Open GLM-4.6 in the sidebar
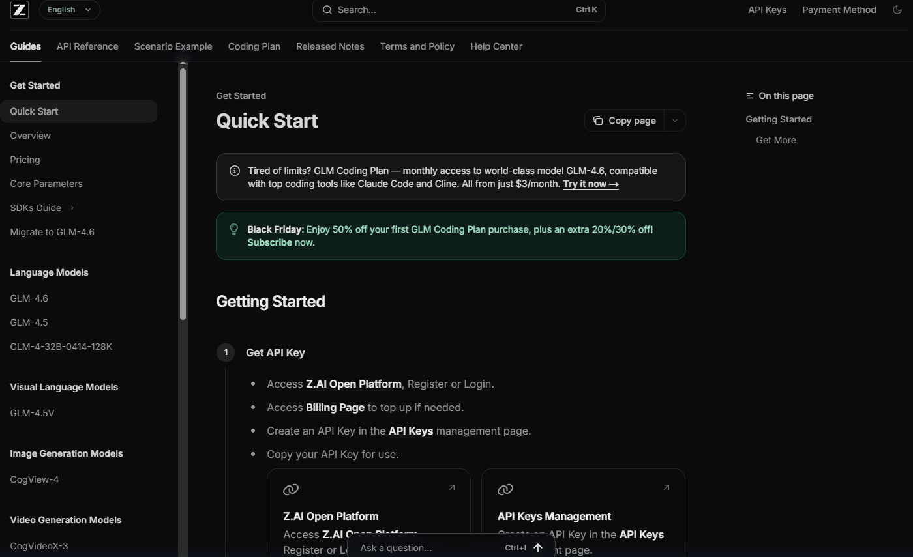Screen dimensions: 913x557 pyautogui.click(x=29, y=298)
